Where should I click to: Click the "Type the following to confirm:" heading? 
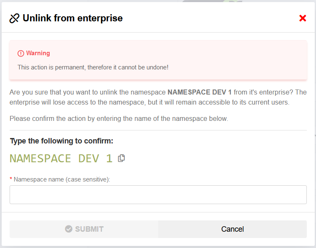tap(61, 141)
